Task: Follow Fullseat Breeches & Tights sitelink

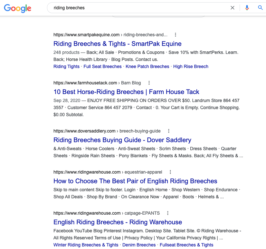Action: [x=186, y=245]
